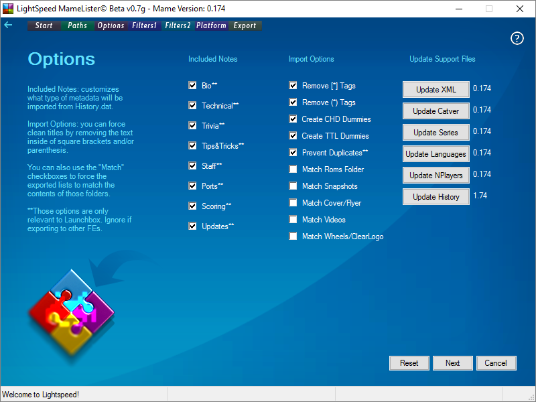Image resolution: width=536 pixels, height=402 pixels.
Task: Select the Options tab
Action: 111,25
